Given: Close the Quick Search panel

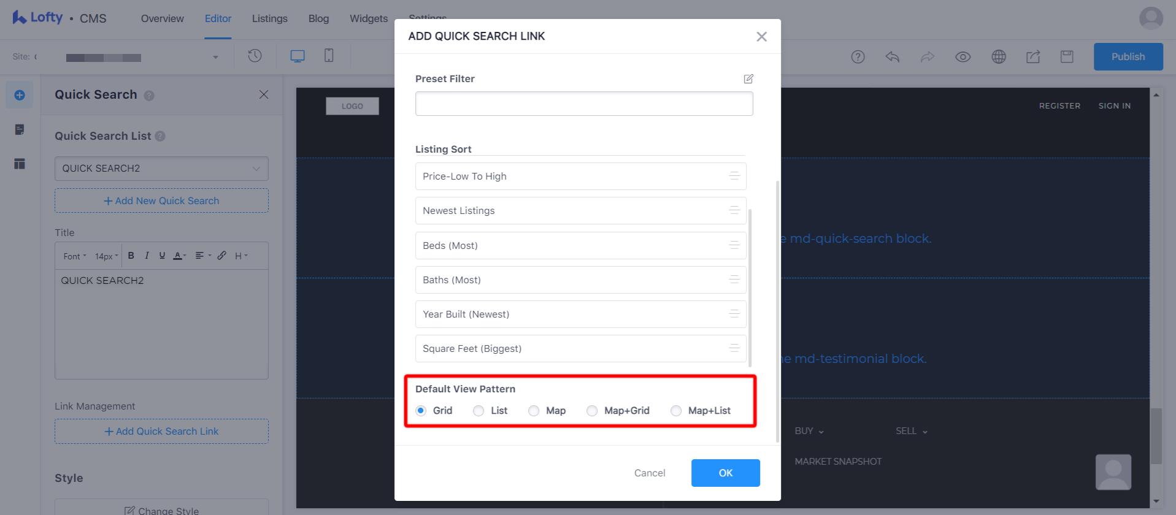Looking at the screenshot, I should click(x=264, y=94).
